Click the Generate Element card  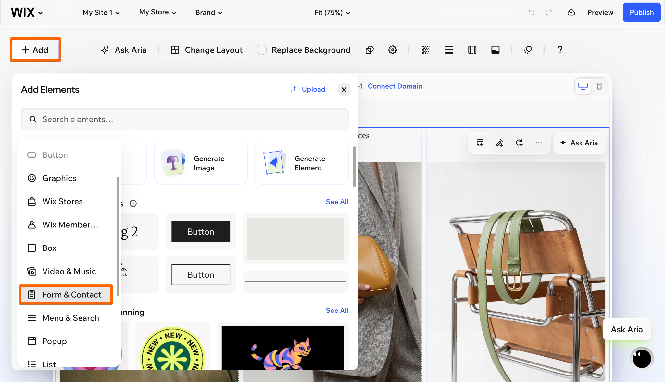point(302,163)
